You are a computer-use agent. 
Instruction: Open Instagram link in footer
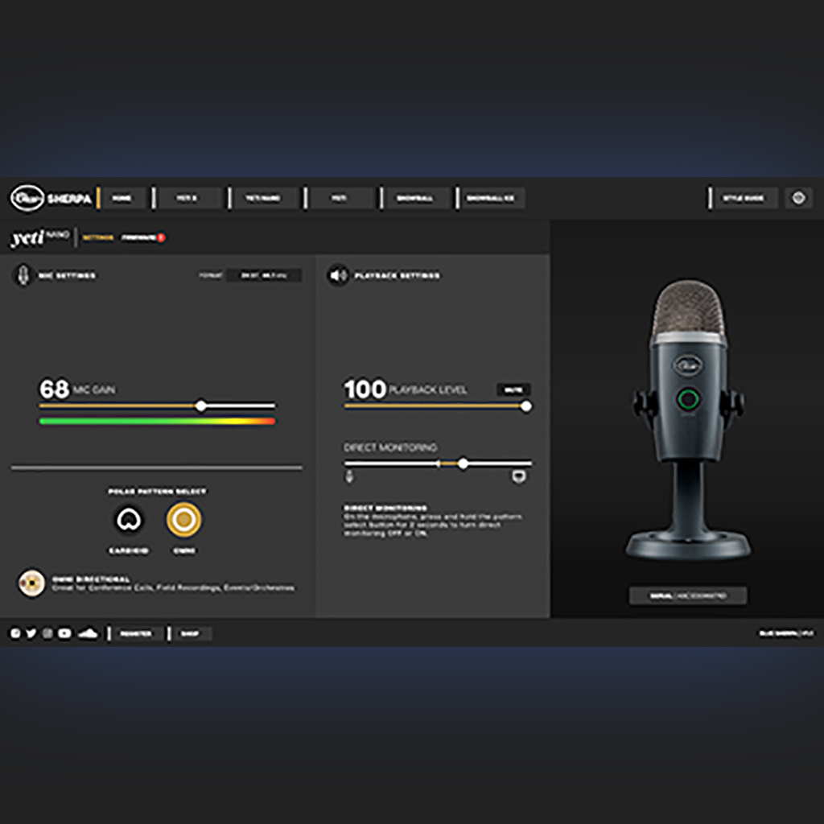47,633
